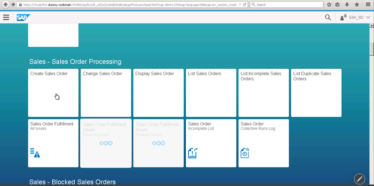Expand the URL history dropdown arrow
This screenshot has width=374, height=186.
240,5
